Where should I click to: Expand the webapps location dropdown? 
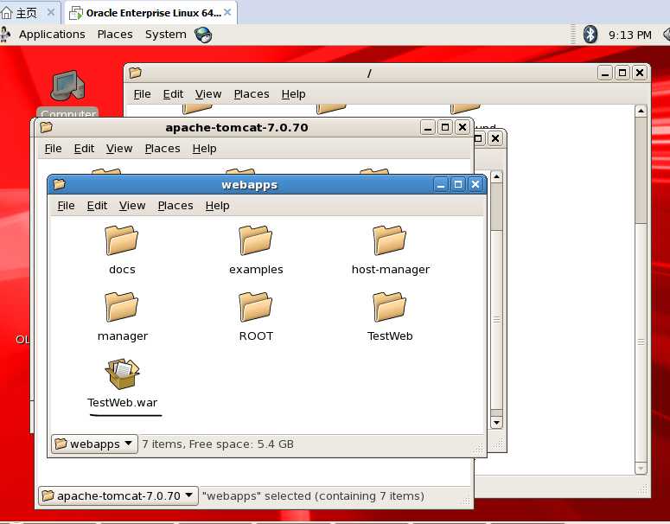(94, 444)
